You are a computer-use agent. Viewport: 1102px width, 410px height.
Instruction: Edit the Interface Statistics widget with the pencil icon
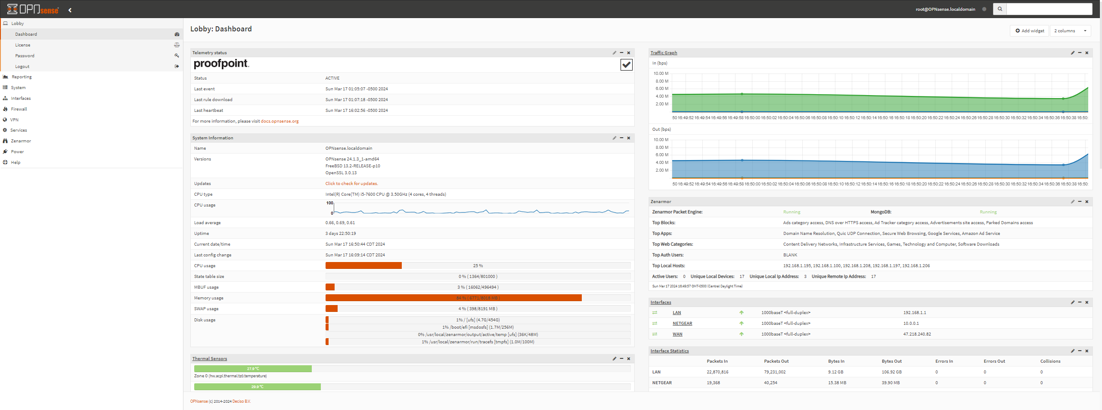coord(1073,351)
